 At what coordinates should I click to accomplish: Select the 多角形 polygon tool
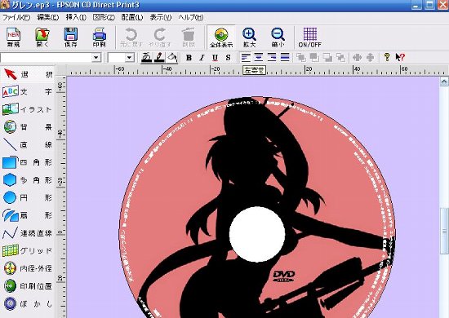click(28, 180)
